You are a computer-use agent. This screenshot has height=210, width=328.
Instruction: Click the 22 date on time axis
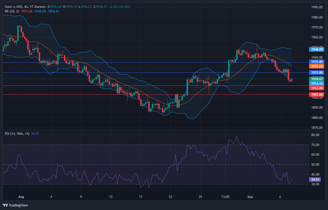(171, 197)
